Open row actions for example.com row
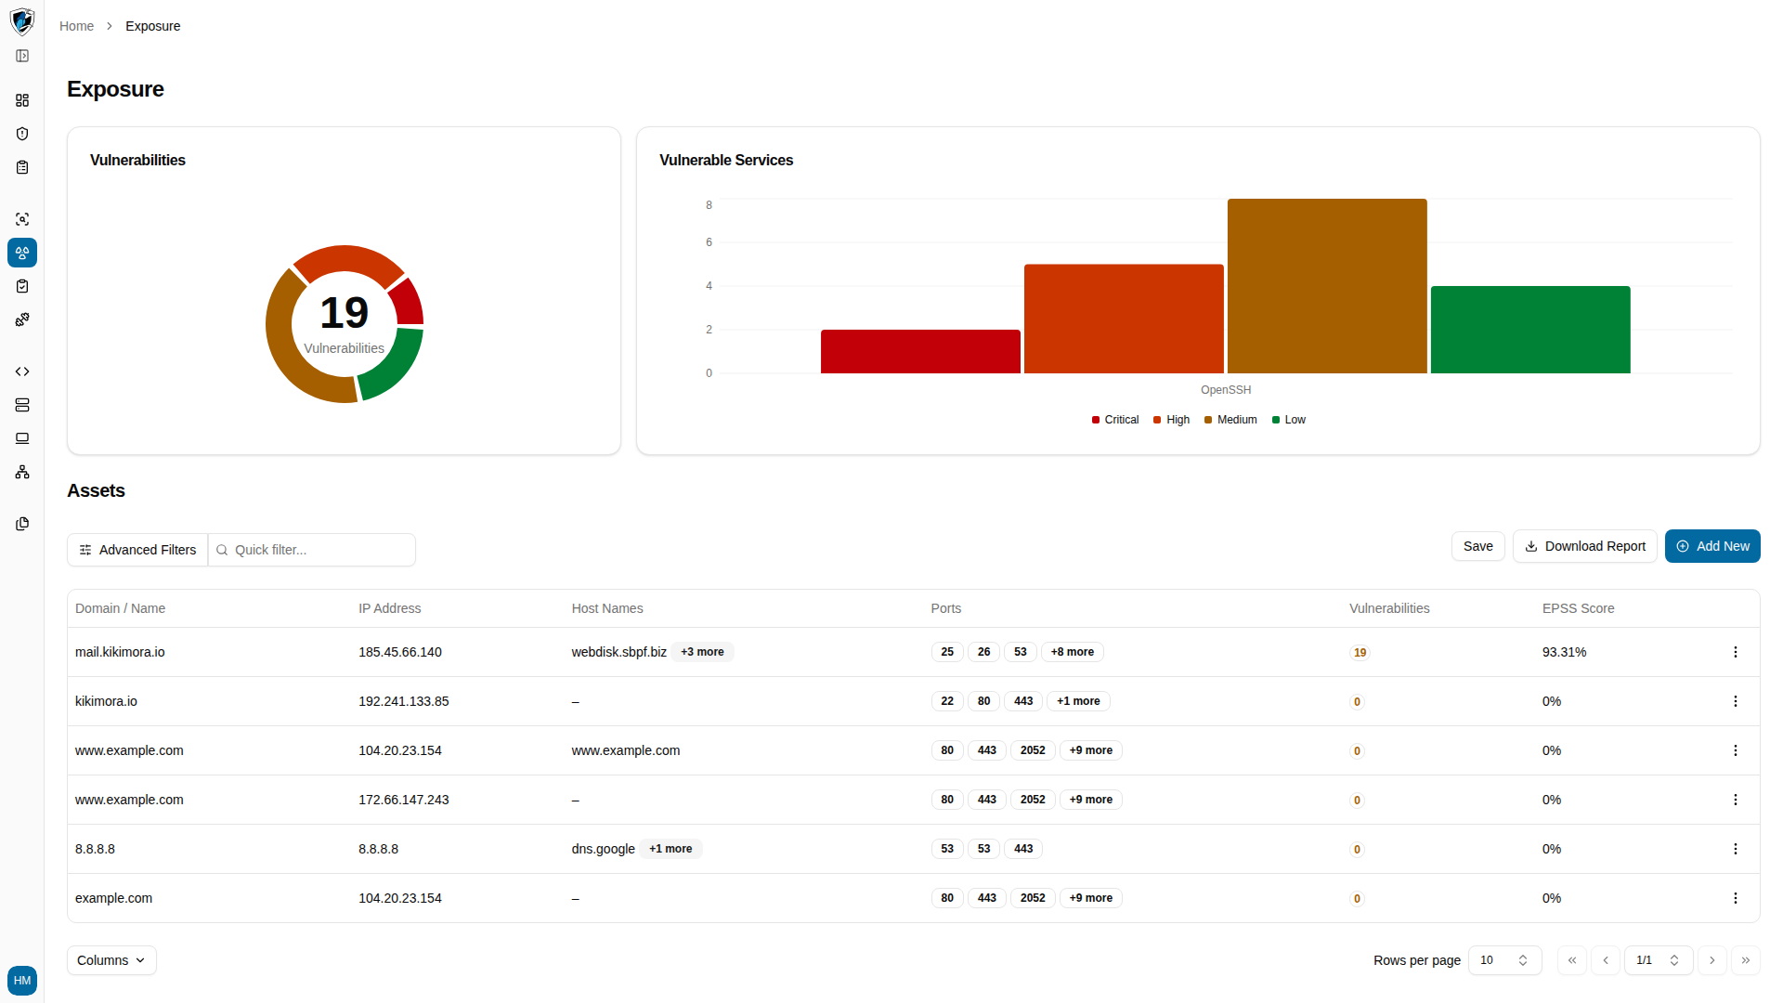Image resolution: width=1783 pixels, height=1003 pixels. coord(1735,898)
